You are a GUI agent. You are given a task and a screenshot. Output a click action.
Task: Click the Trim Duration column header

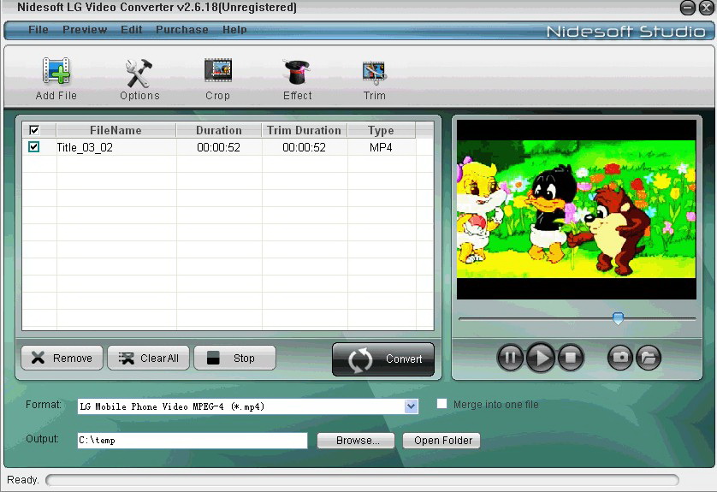point(305,130)
